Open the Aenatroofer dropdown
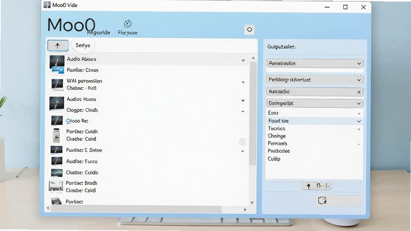 tap(315, 63)
